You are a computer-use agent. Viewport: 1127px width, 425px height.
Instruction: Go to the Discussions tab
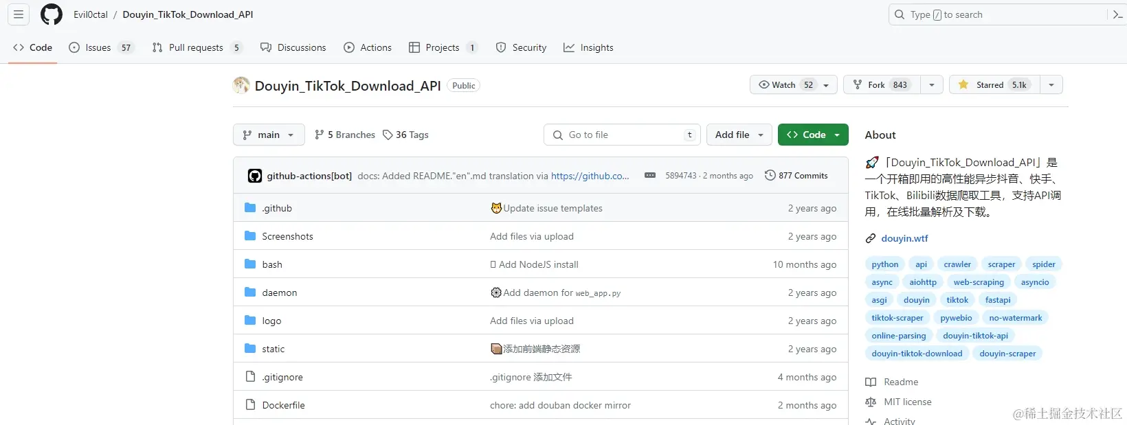tap(293, 47)
